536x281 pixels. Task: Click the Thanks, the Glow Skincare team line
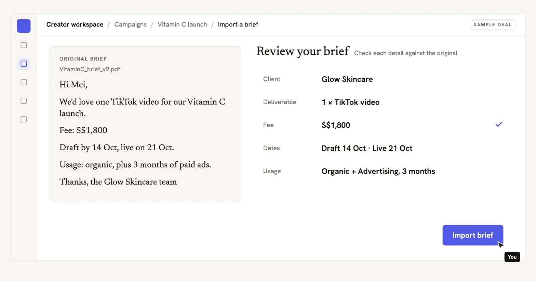tap(118, 182)
